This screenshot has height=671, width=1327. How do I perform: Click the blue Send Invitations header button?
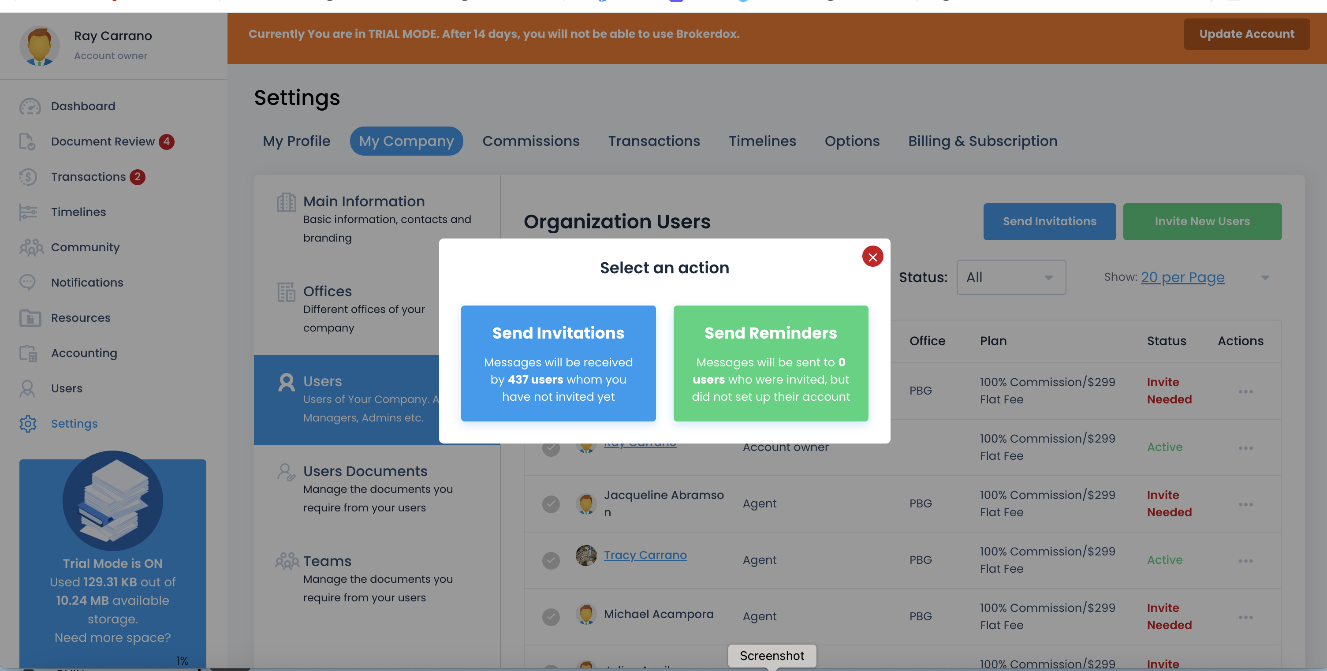click(x=1049, y=221)
